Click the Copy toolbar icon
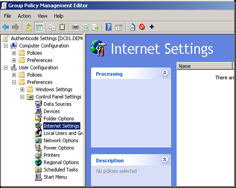The height and width of the screenshot is (188, 236). coord(52,27)
